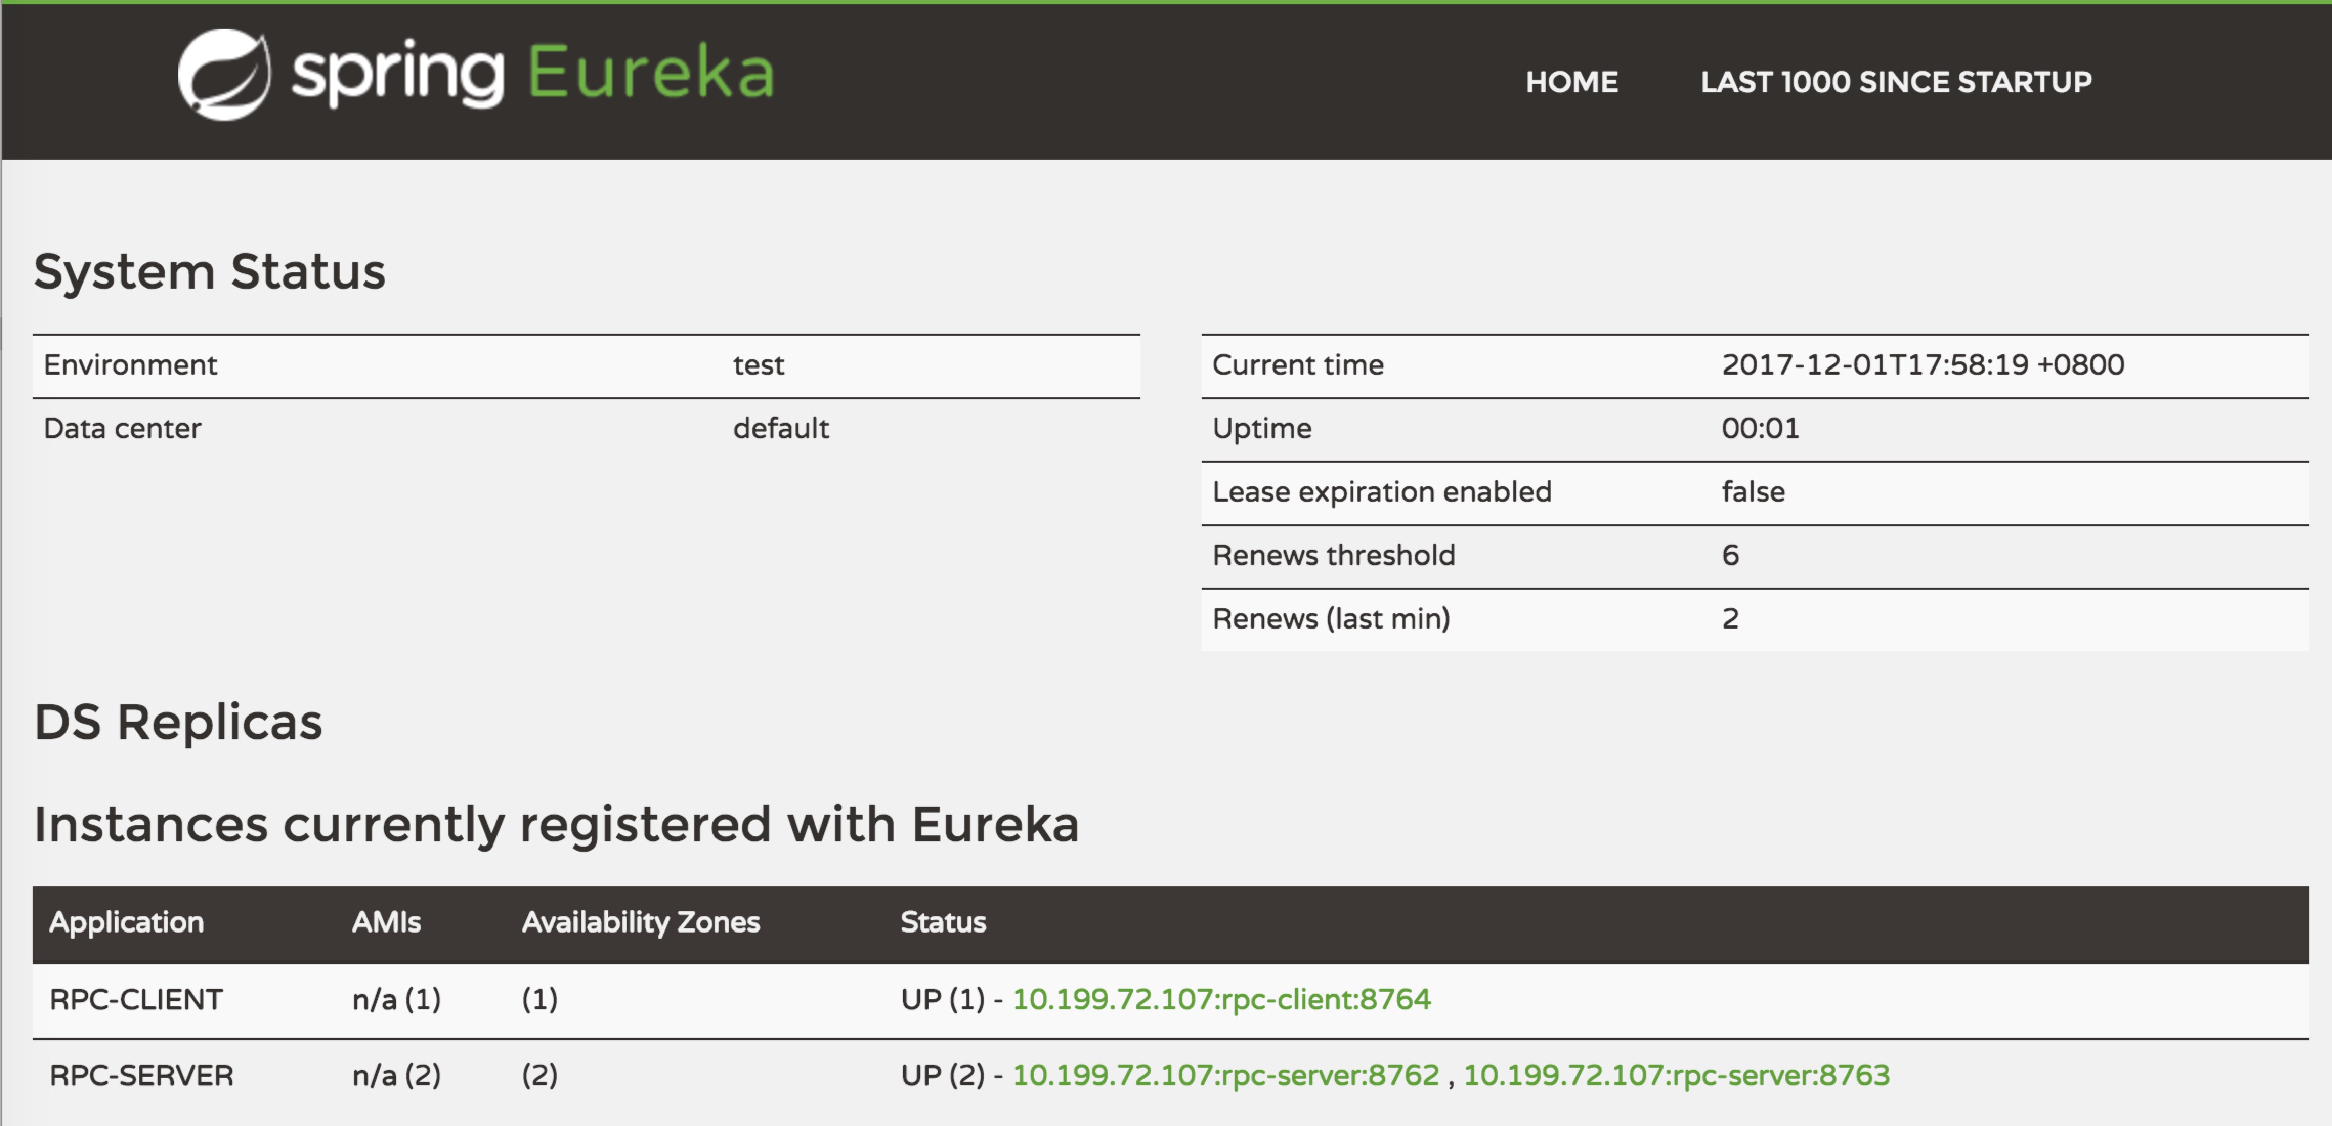Click the Lease expiration enabled label
2332x1126 pixels.
[x=1381, y=492]
